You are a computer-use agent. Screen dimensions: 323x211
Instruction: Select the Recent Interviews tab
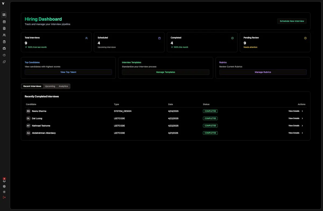pyautogui.click(x=32, y=86)
